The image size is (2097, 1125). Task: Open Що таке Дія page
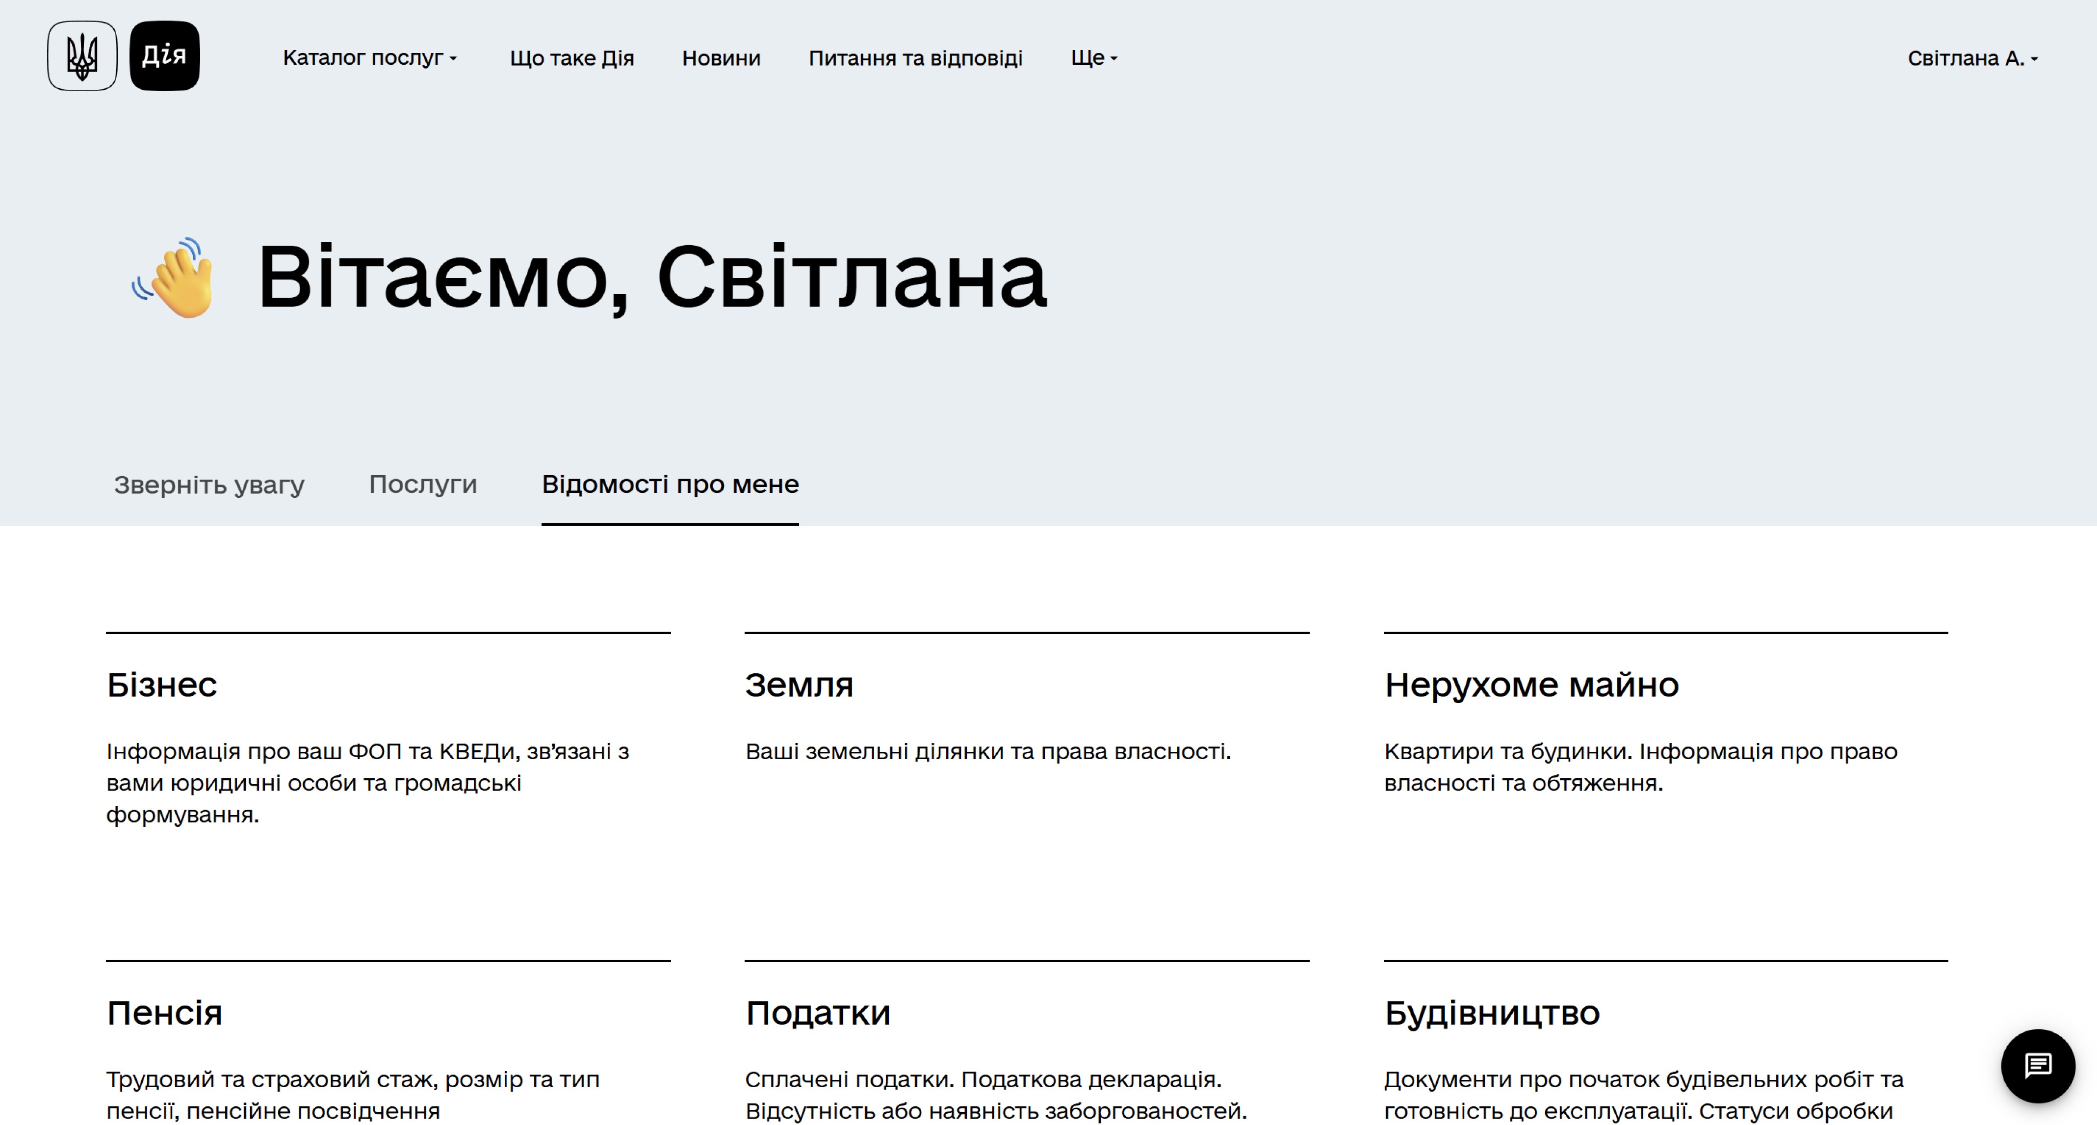tap(571, 59)
